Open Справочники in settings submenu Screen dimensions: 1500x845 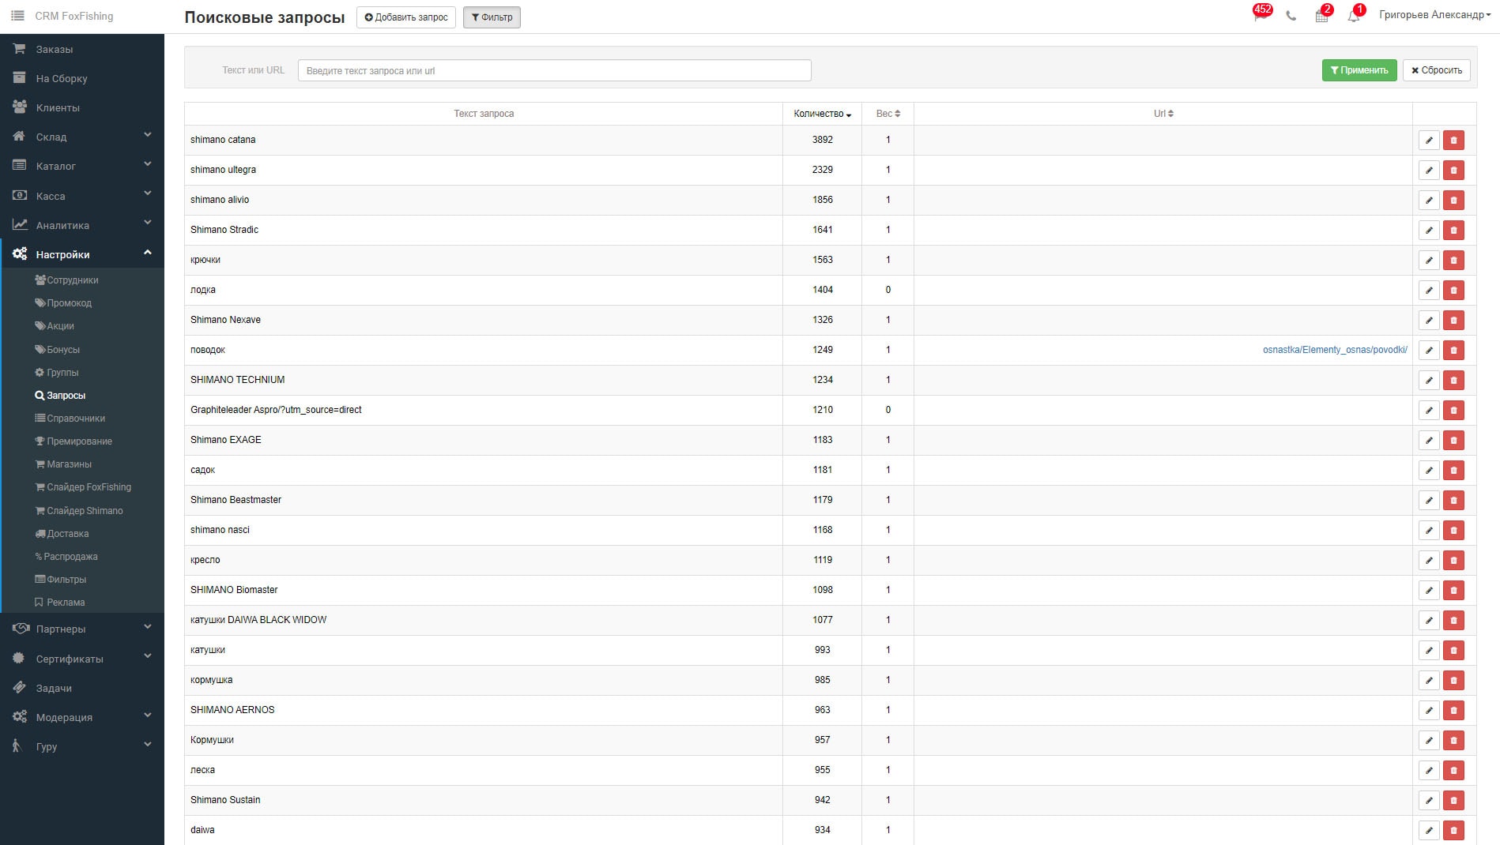click(70, 419)
